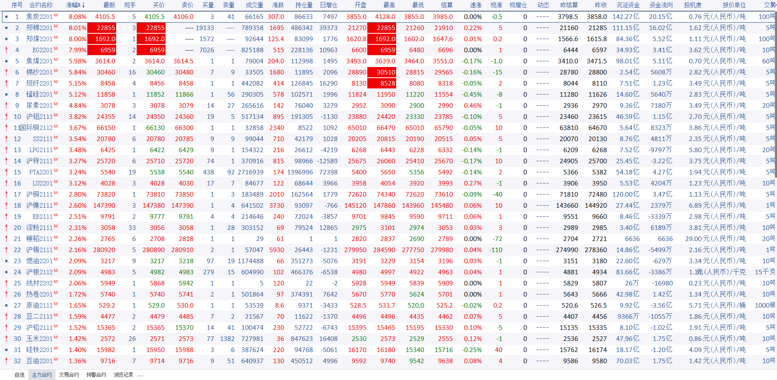Select the 主力合约 tab
This screenshot has height=380, width=777.
[x=42, y=375]
